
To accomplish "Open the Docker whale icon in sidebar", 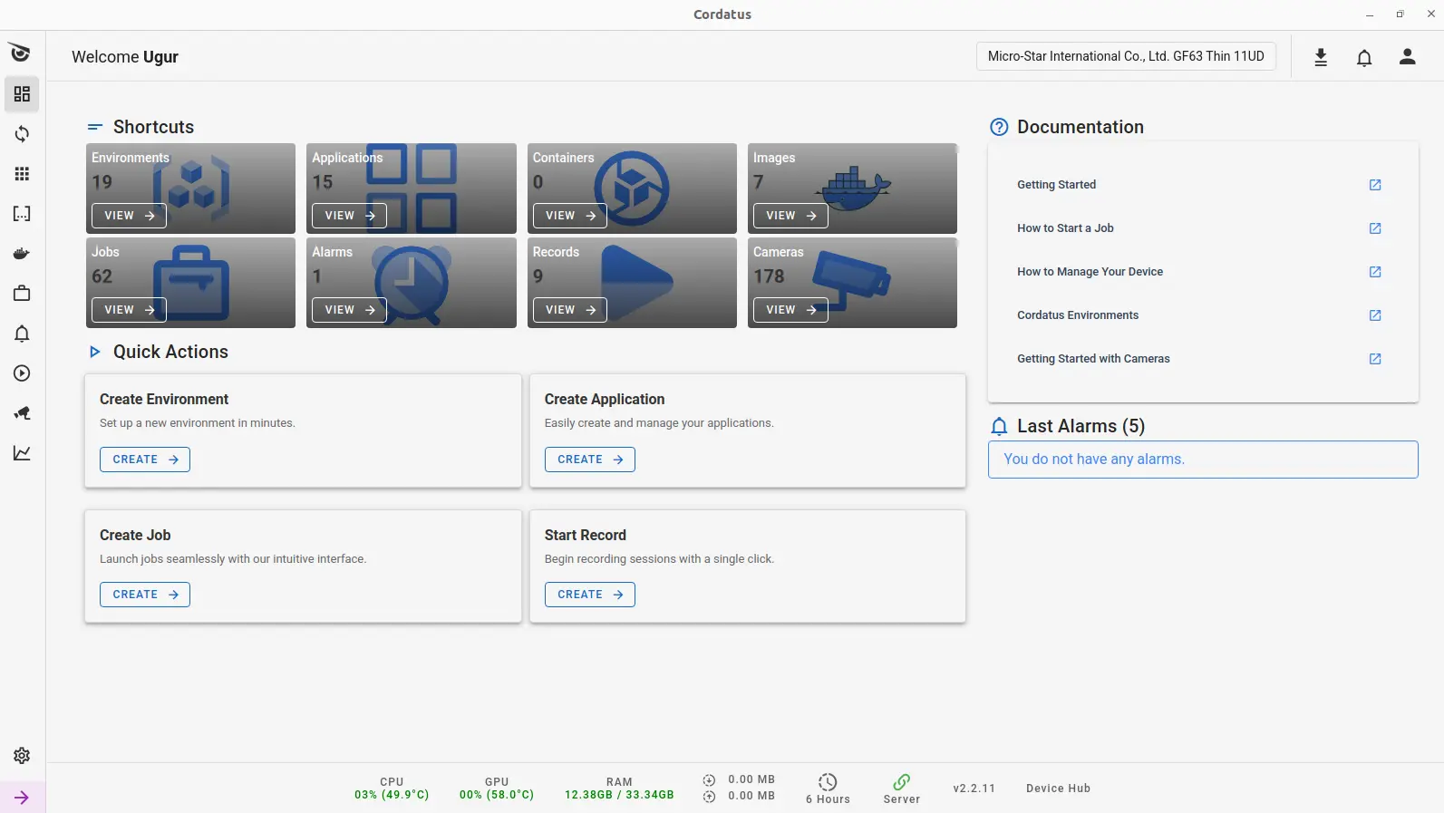I will [22, 254].
